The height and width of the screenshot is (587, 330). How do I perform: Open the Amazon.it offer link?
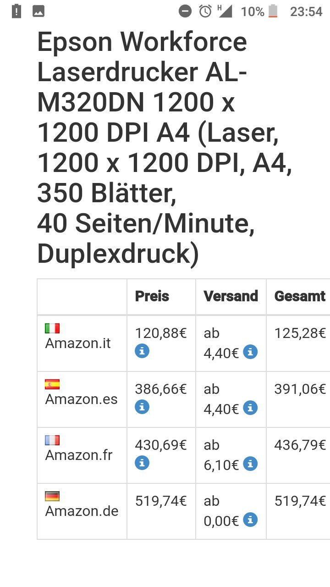click(x=78, y=343)
